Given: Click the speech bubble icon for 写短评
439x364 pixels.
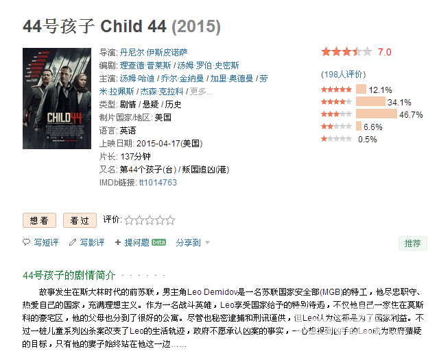Looking at the screenshot, I should 26,242.
